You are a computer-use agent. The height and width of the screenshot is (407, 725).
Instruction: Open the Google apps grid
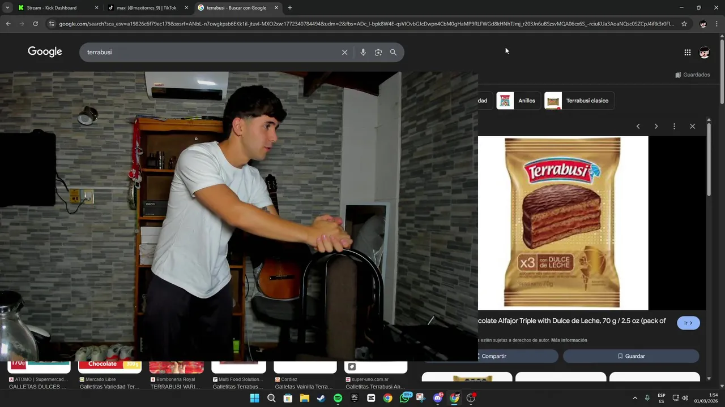coord(687,53)
